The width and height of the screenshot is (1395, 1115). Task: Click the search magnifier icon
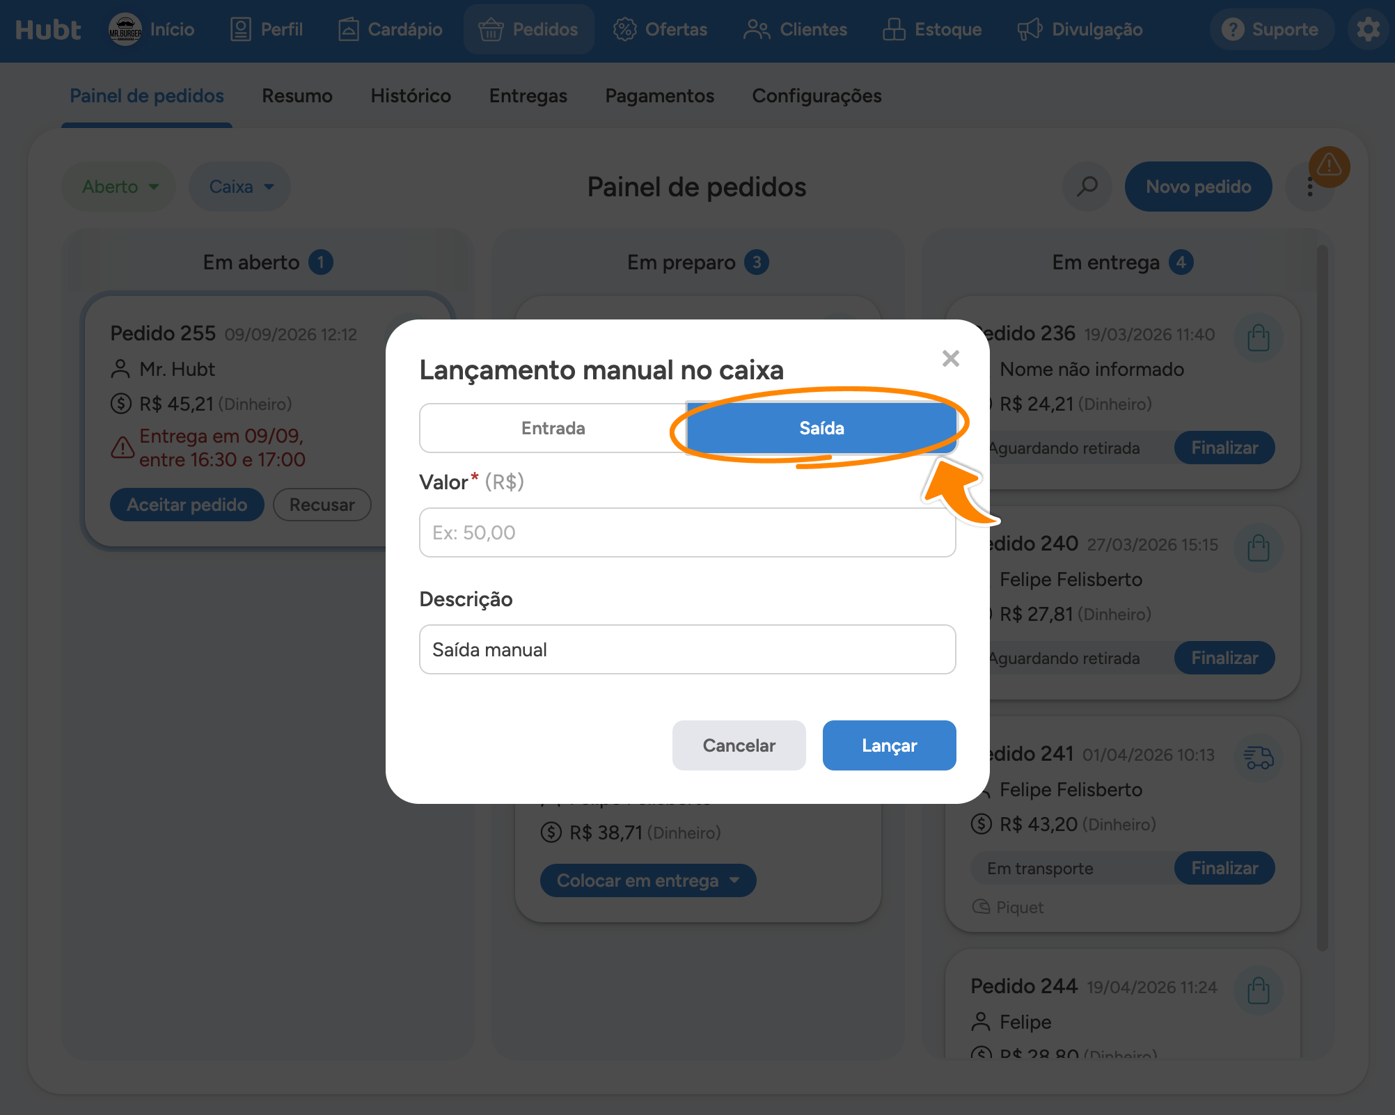(x=1087, y=187)
